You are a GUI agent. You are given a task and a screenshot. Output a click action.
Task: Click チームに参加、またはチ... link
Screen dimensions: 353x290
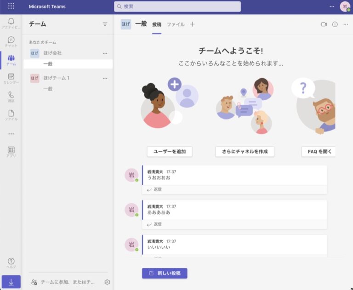(x=68, y=282)
